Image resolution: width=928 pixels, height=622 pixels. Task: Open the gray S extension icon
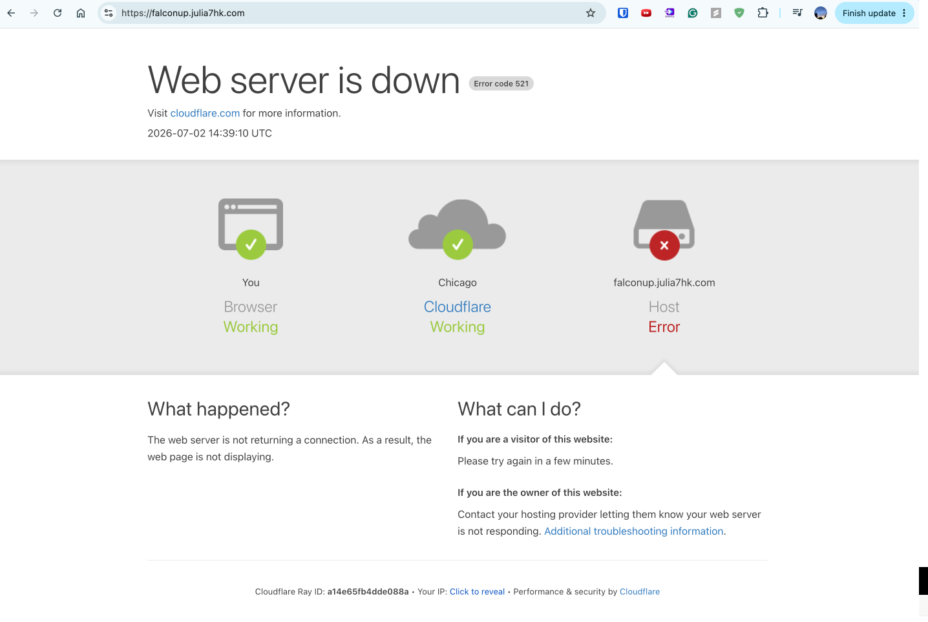pyautogui.click(x=716, y=13)
